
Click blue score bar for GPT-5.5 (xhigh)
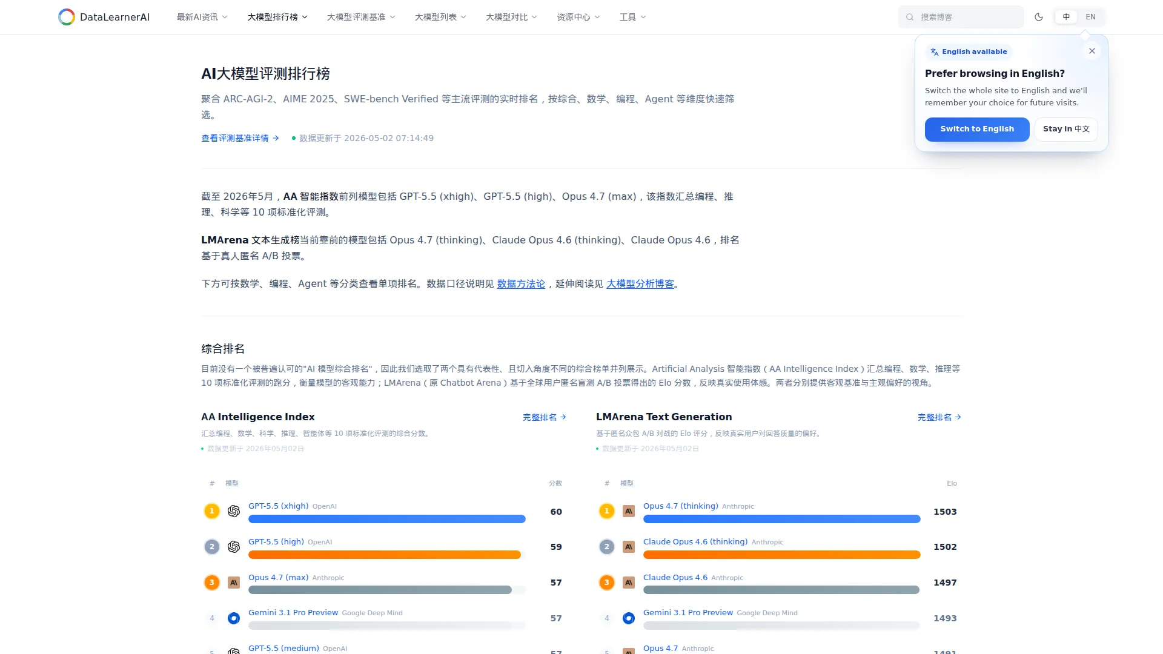(x=387, y=519)
